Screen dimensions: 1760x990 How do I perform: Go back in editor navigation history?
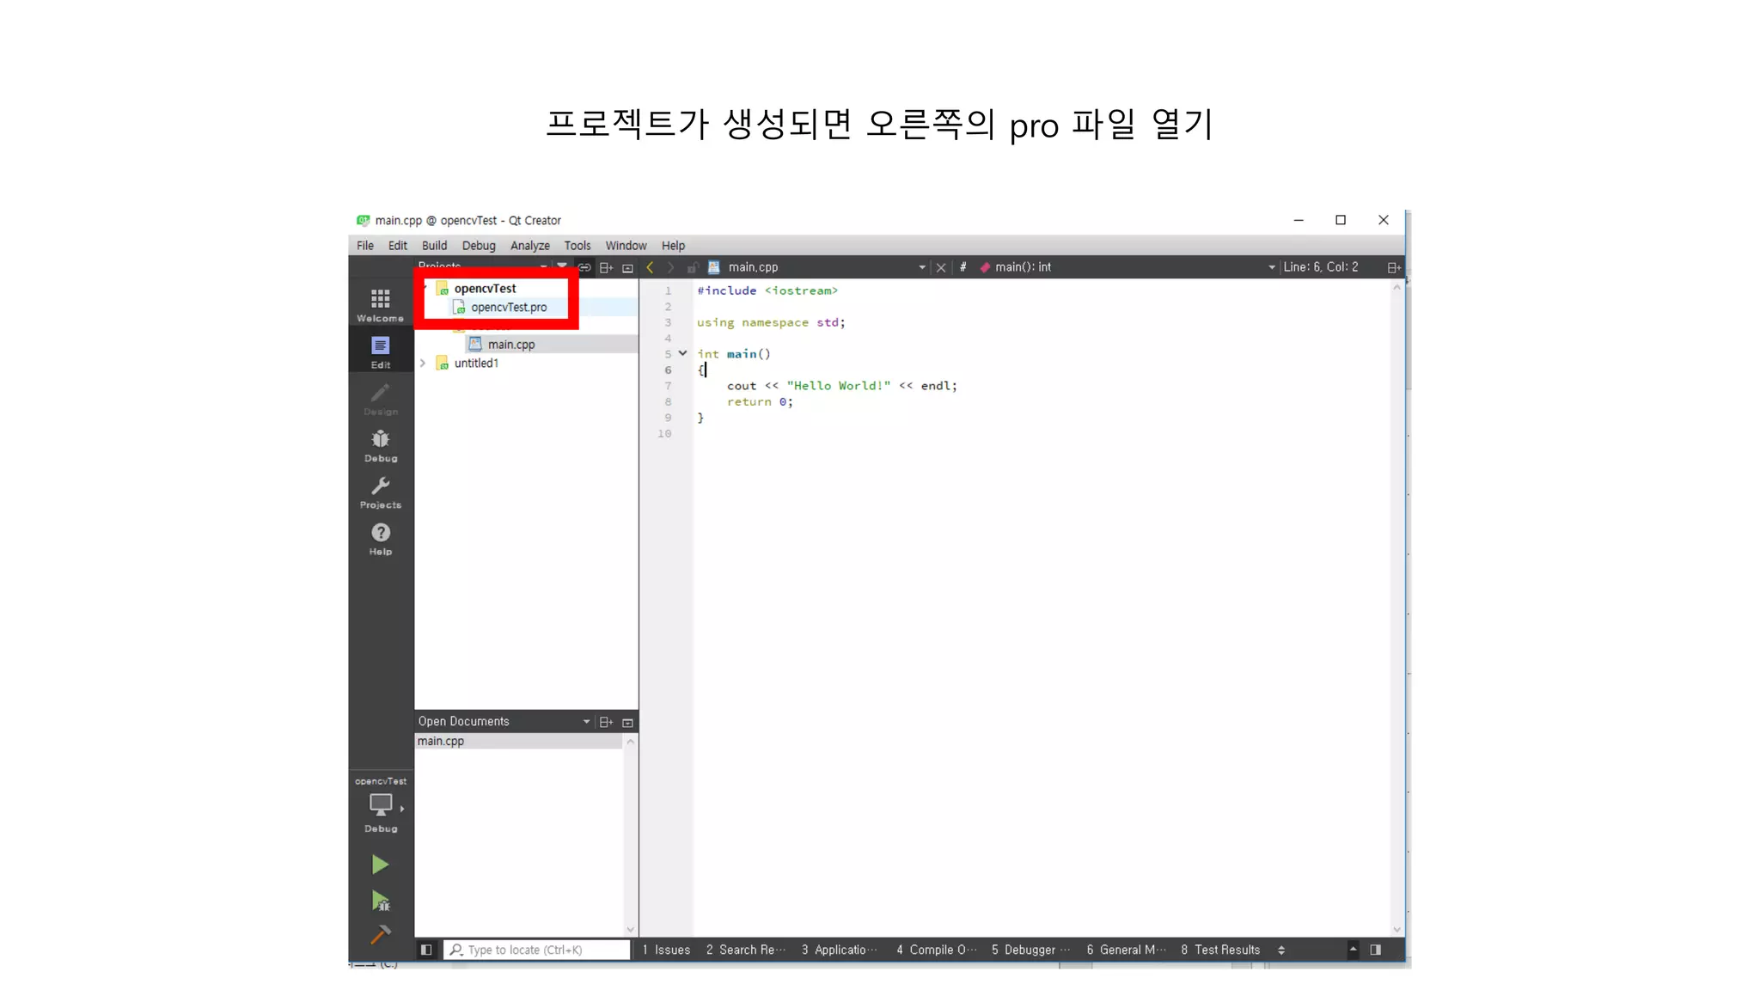tap(651, 267)
